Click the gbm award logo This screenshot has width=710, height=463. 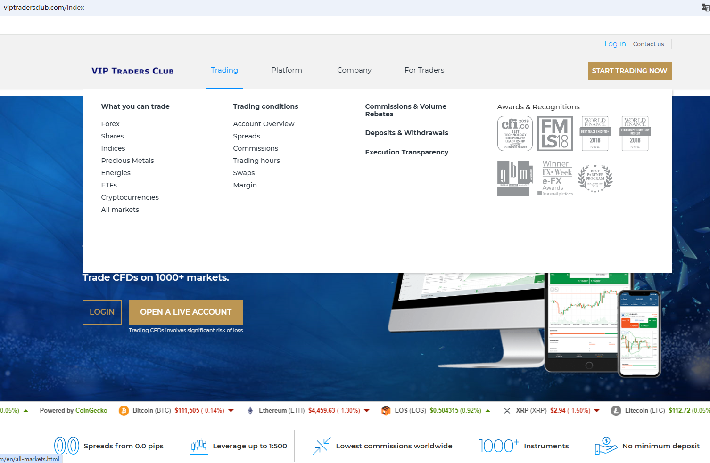coord(515,178)
